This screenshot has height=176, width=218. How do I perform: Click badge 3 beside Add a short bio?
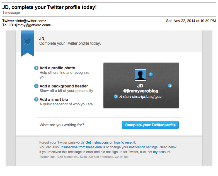point(36,99)
